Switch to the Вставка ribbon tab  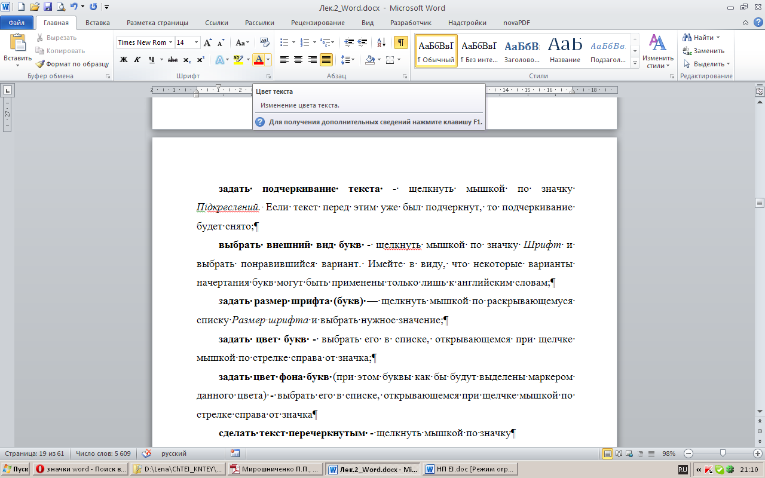tap(97, 23)
